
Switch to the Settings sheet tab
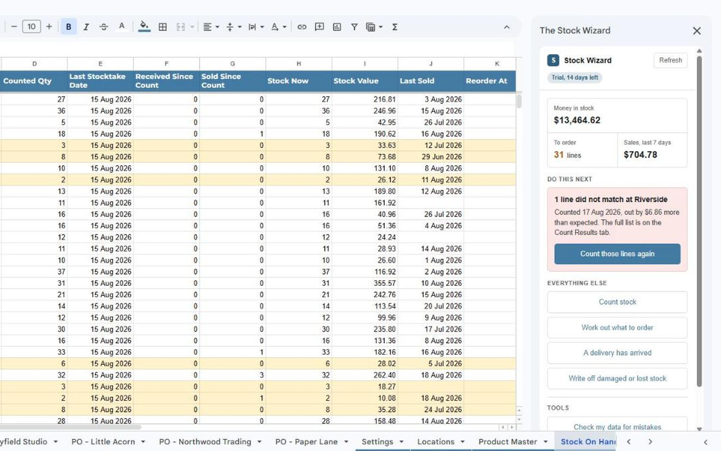377,441
